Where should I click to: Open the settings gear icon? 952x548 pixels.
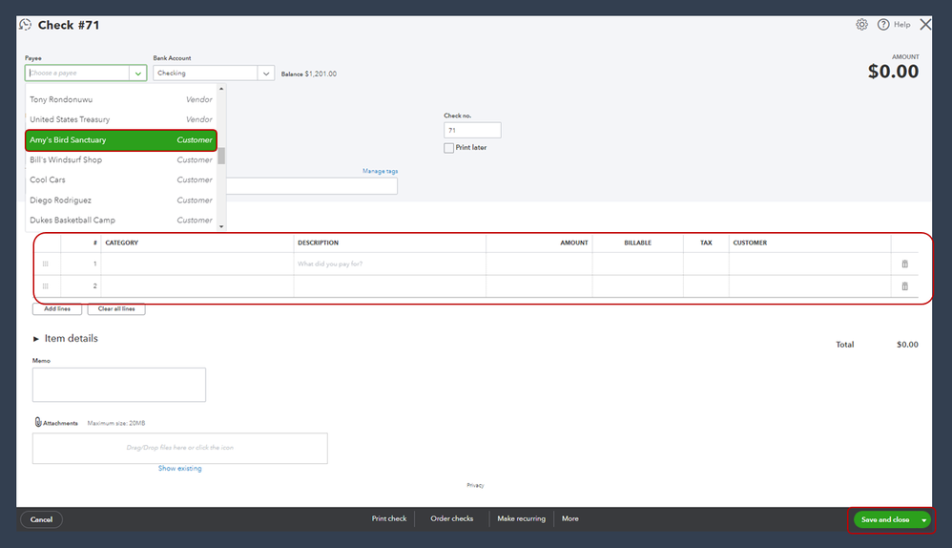pyautogui.click(x=861, y=24)
